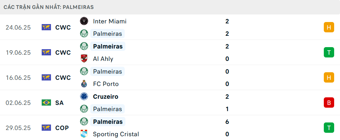This screenshot has height=140, width=340.
Task: Click the green T badge for Sporting Cristal match
Action: [329, 128]
